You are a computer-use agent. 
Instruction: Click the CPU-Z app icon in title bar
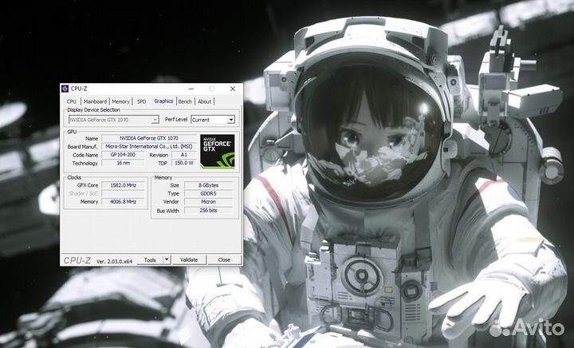coord(65,89)
